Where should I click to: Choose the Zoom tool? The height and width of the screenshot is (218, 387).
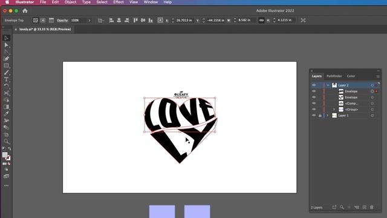point(7,141)
